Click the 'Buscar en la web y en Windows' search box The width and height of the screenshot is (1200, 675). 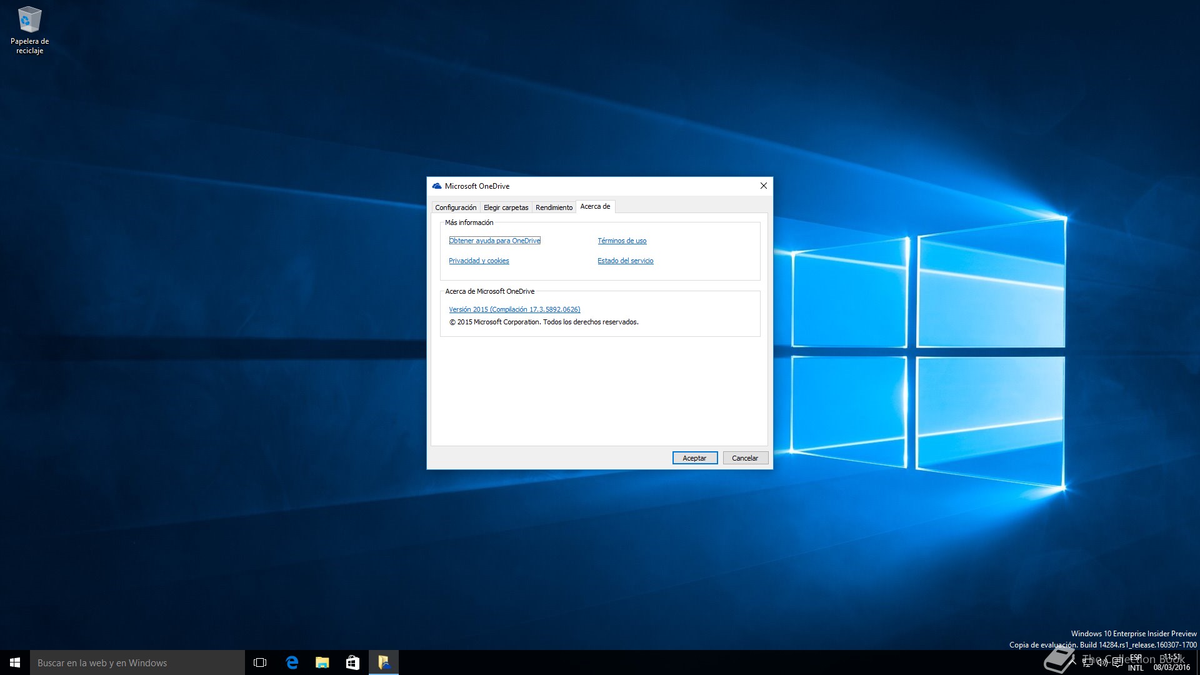tap(137, 662)
